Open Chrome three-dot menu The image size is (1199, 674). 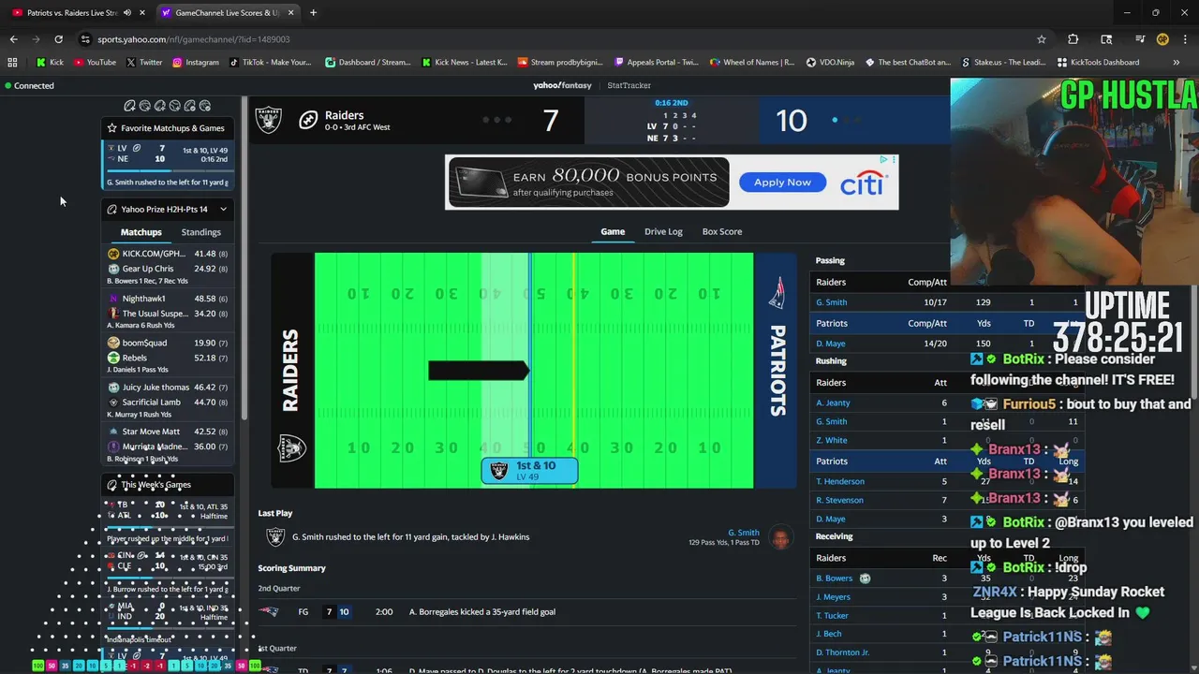[x=1184, y=39]
